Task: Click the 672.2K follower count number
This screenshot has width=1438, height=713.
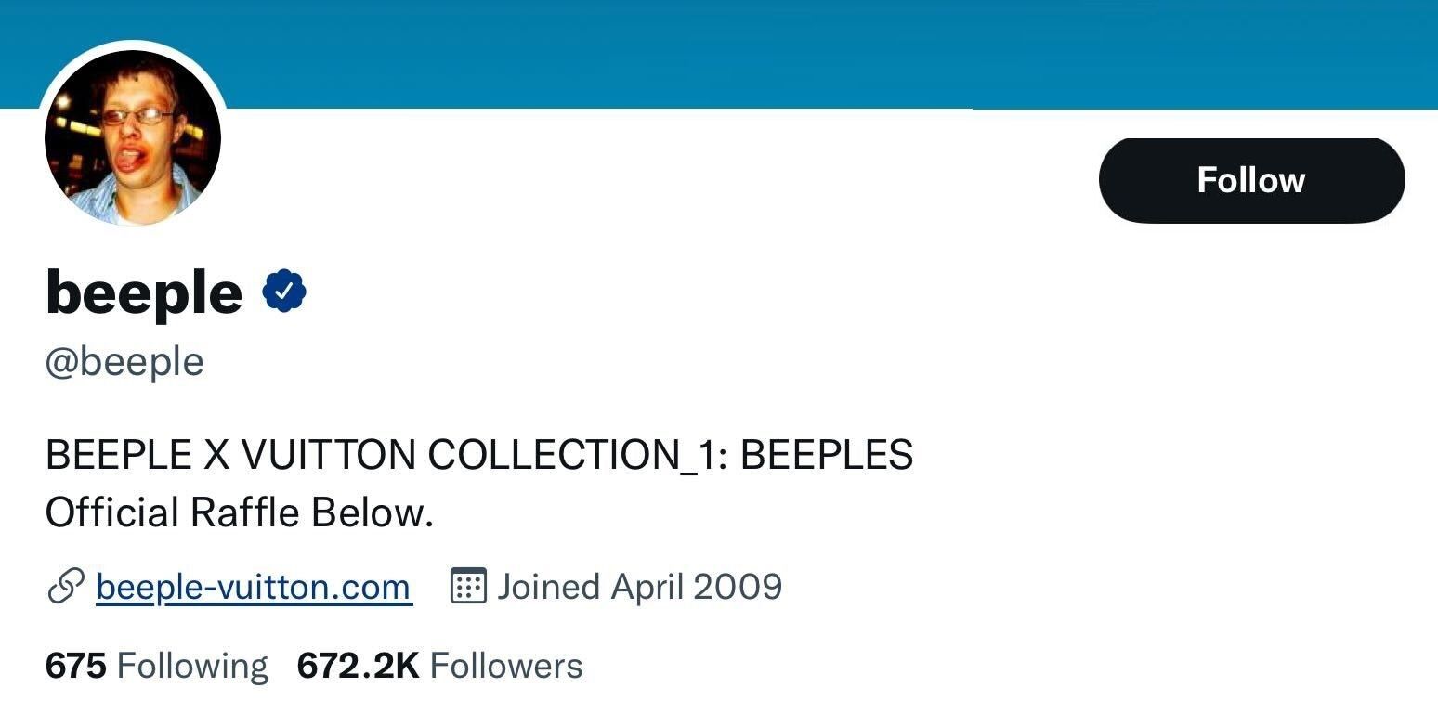Action: pos(359,666)
